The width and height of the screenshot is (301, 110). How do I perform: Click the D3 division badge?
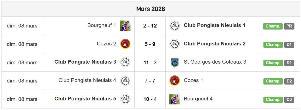(x=289, y=100)
